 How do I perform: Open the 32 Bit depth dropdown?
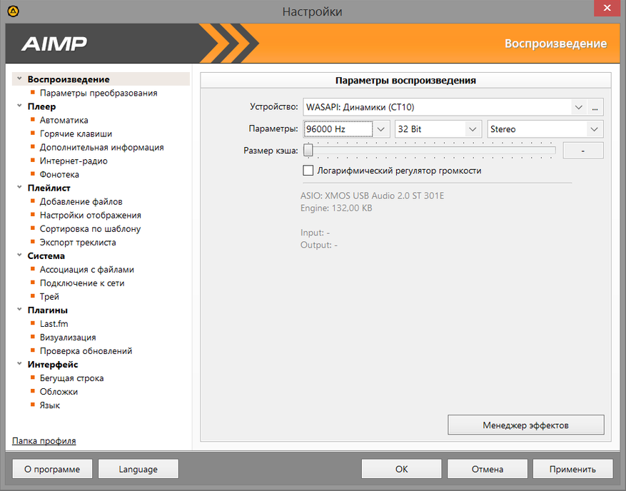tap(473, 129)
